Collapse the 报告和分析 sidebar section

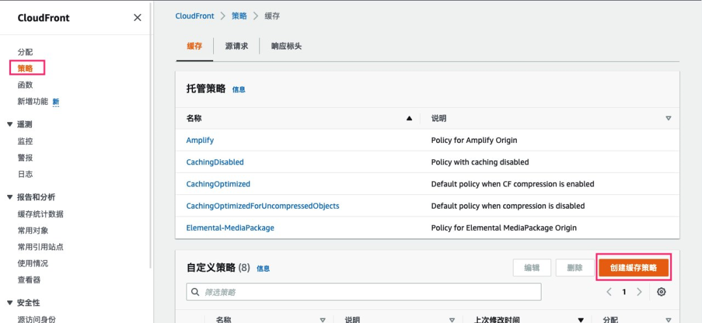(10, 198)
